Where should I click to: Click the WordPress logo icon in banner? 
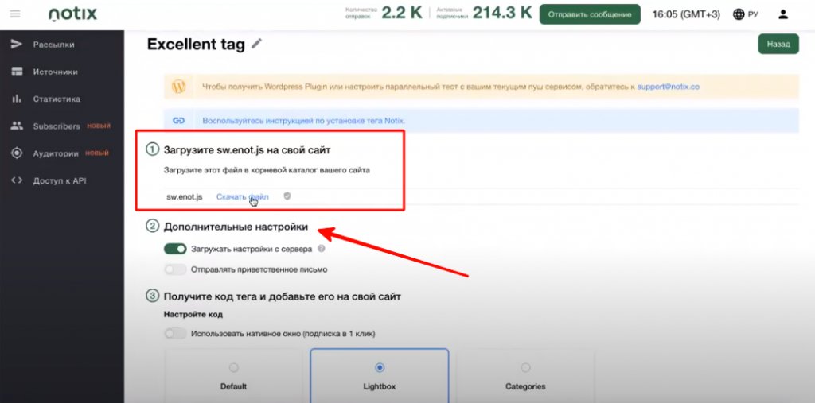(x=179, y=86)
